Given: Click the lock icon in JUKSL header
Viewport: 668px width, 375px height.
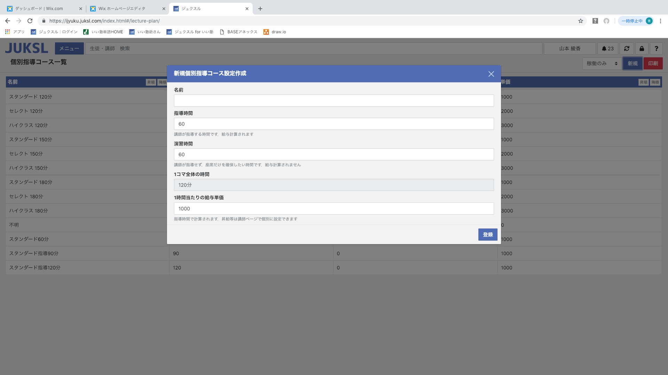Looking at the screenshot, I should 642,49.
